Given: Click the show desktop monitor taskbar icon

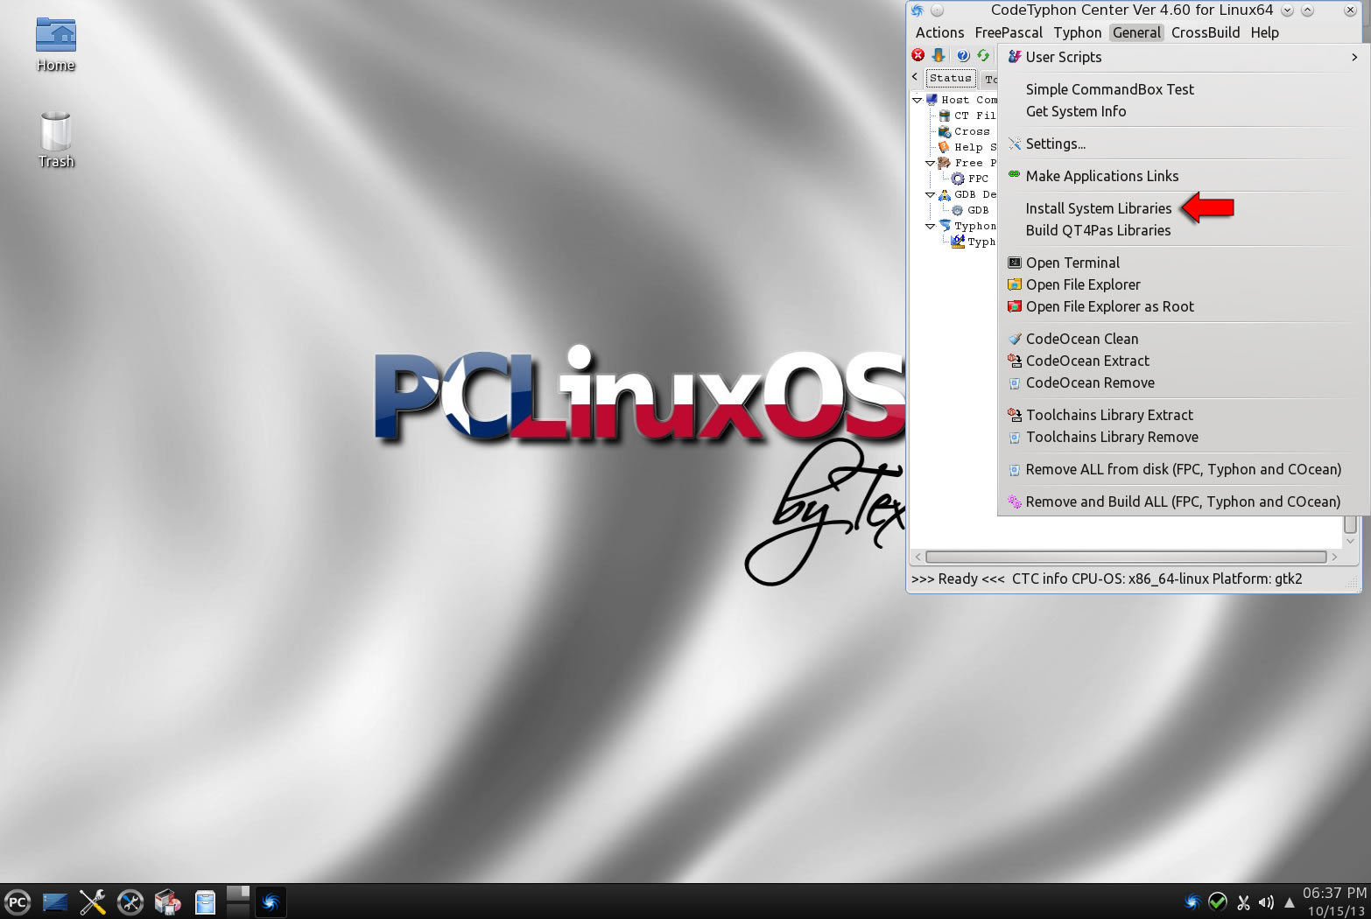Looking at the screenshot, I should point(54,902).
